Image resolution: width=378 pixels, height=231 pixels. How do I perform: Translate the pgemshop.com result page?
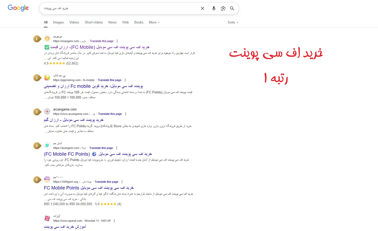pyautogui.click(x=109, y=80)
